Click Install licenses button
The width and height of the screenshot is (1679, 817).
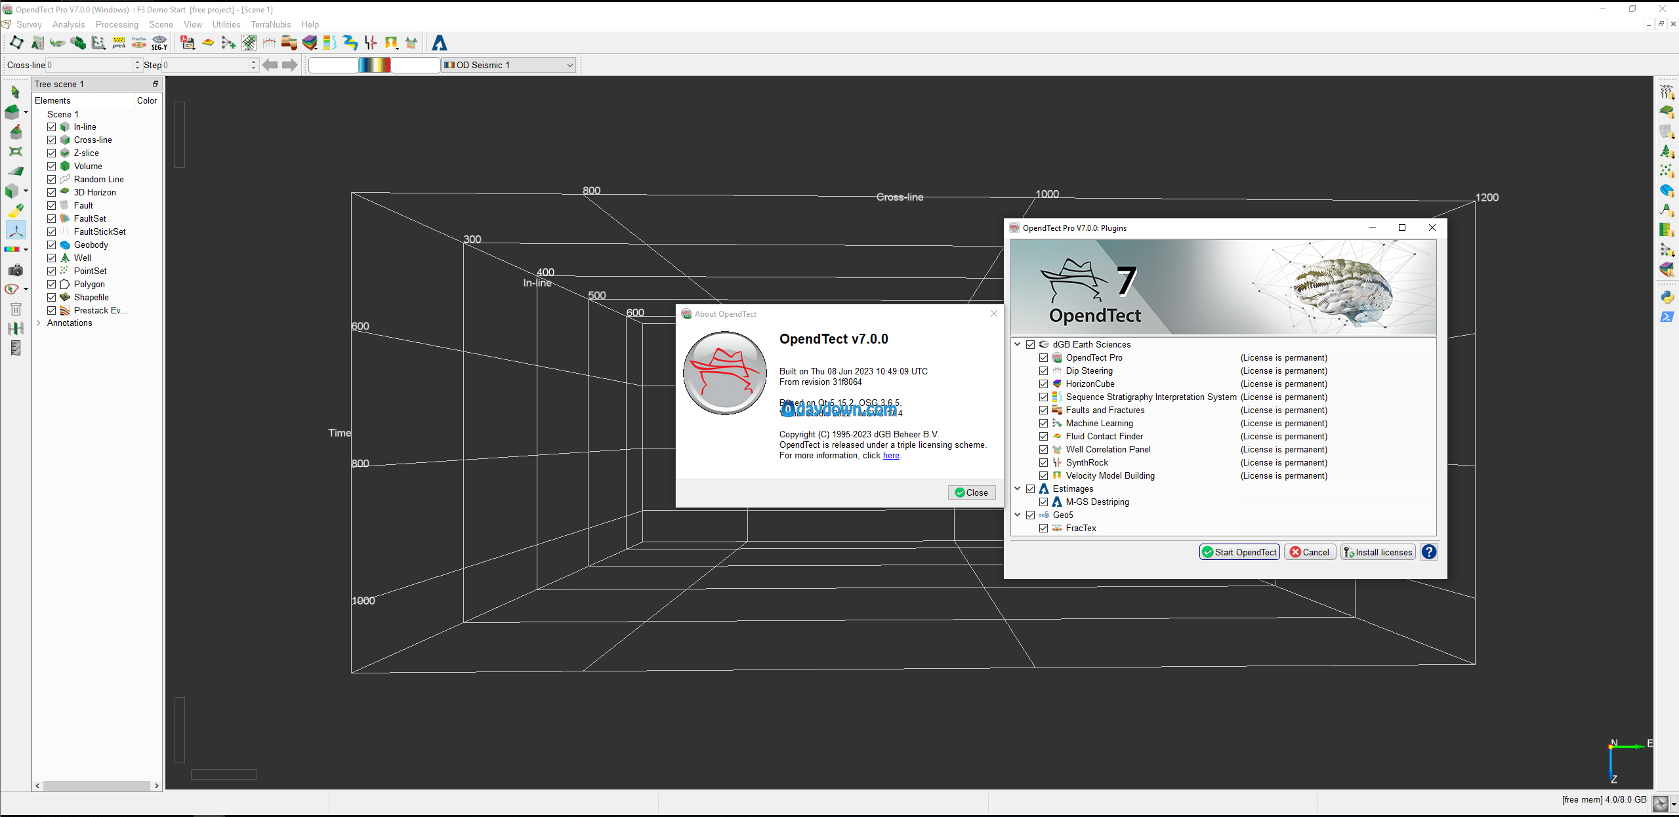point(1378,552)
